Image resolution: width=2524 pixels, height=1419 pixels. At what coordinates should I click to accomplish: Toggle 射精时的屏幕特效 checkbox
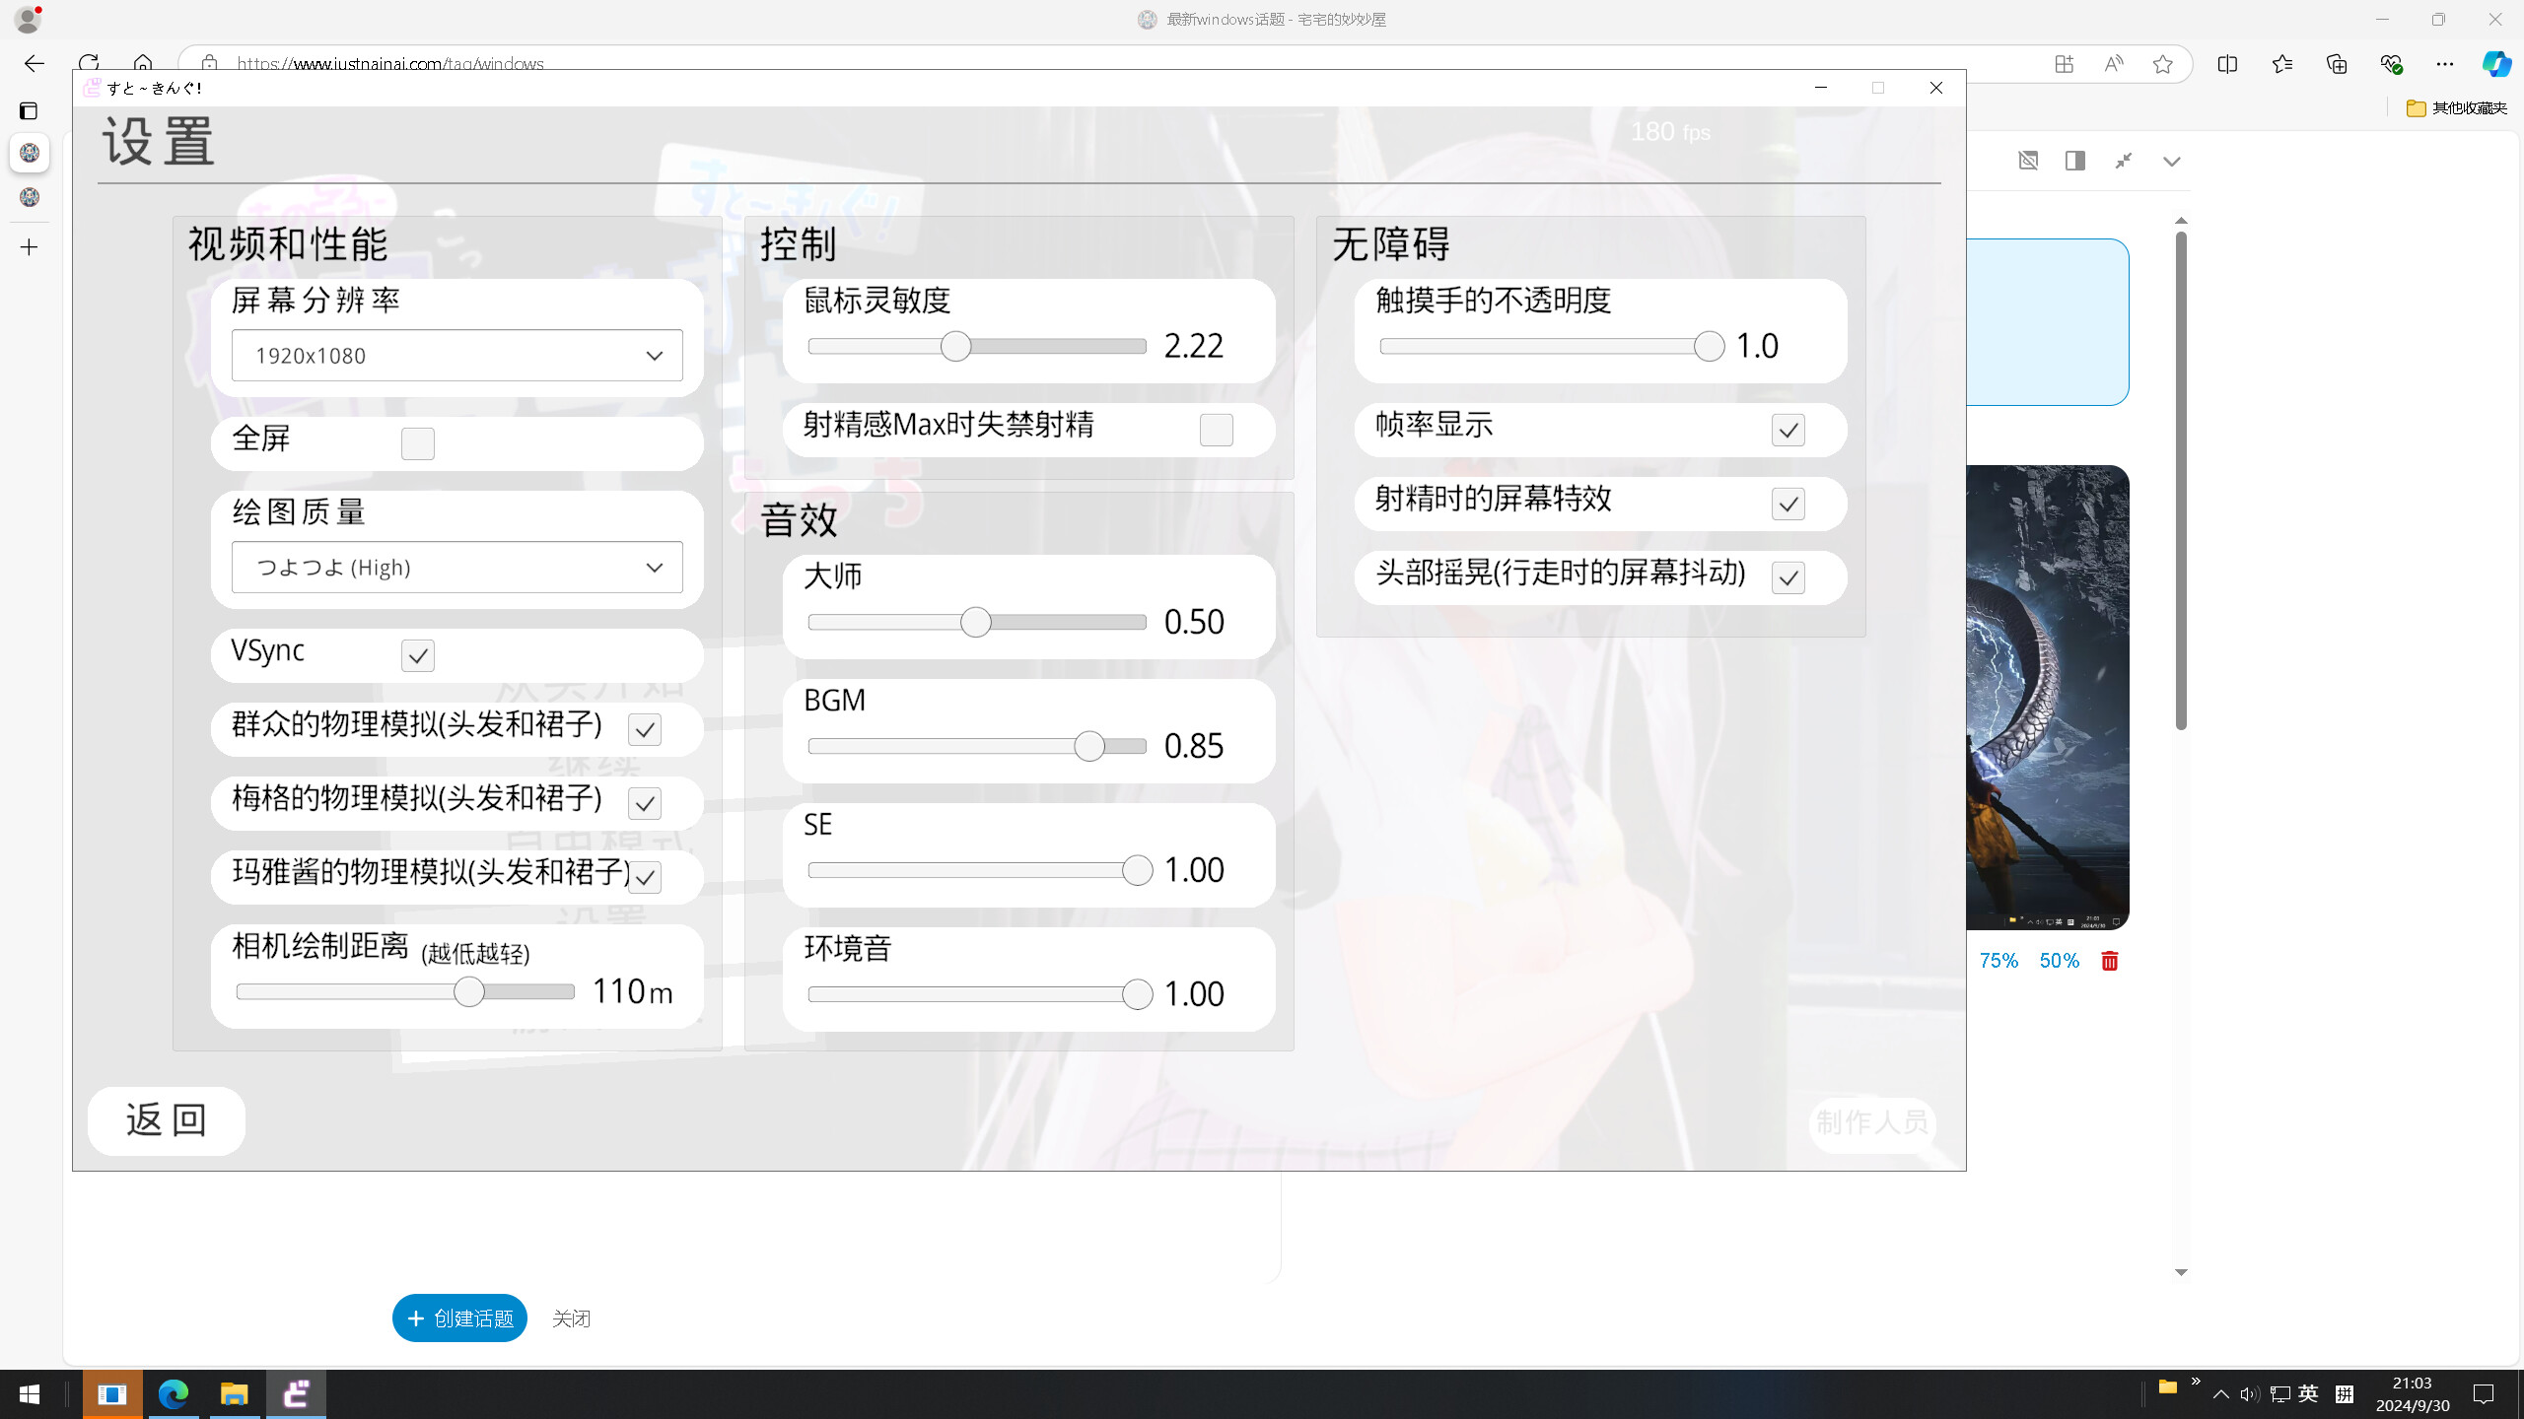tap(1788, 504)
